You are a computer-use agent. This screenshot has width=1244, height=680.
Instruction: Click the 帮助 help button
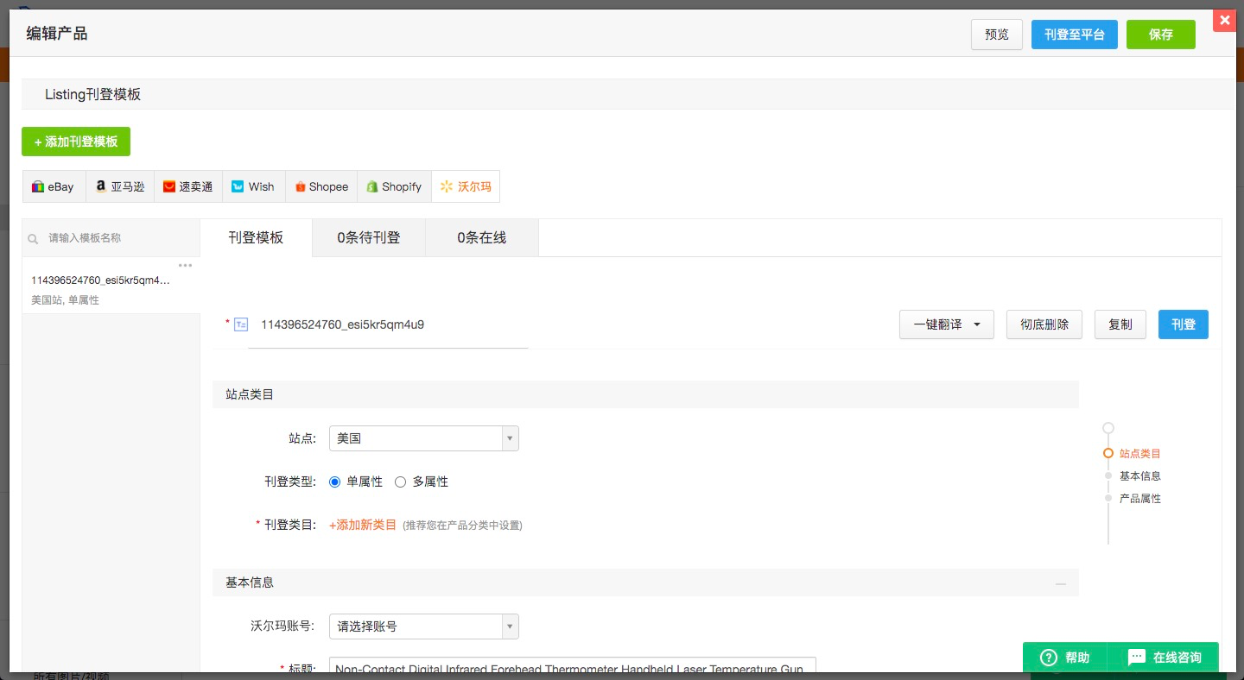[x=1064, y=658]
